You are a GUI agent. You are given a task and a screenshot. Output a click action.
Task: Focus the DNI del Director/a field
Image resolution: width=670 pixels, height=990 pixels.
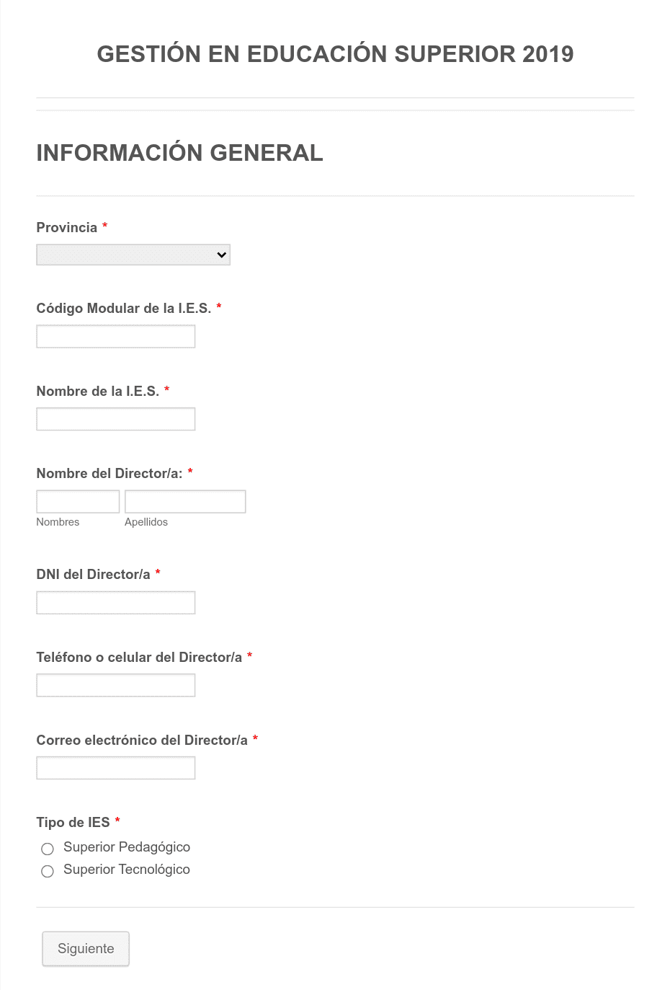(x=116, y=603)
